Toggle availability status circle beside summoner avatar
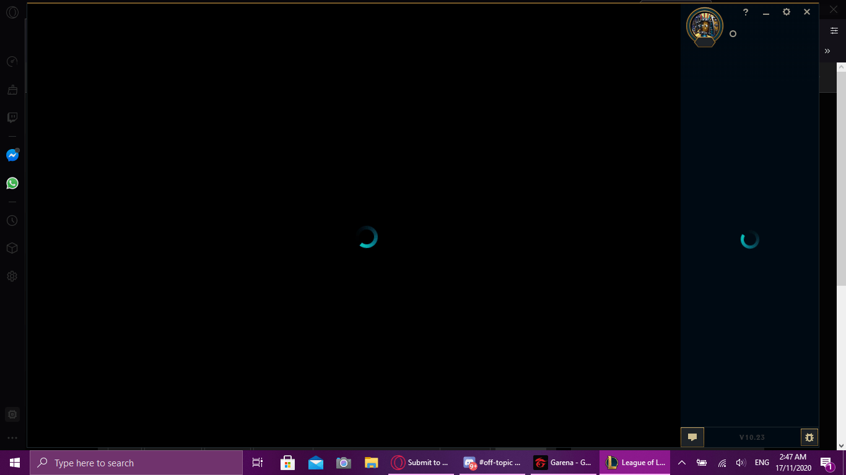Viewport: 846px width, 475px height. 733,33
